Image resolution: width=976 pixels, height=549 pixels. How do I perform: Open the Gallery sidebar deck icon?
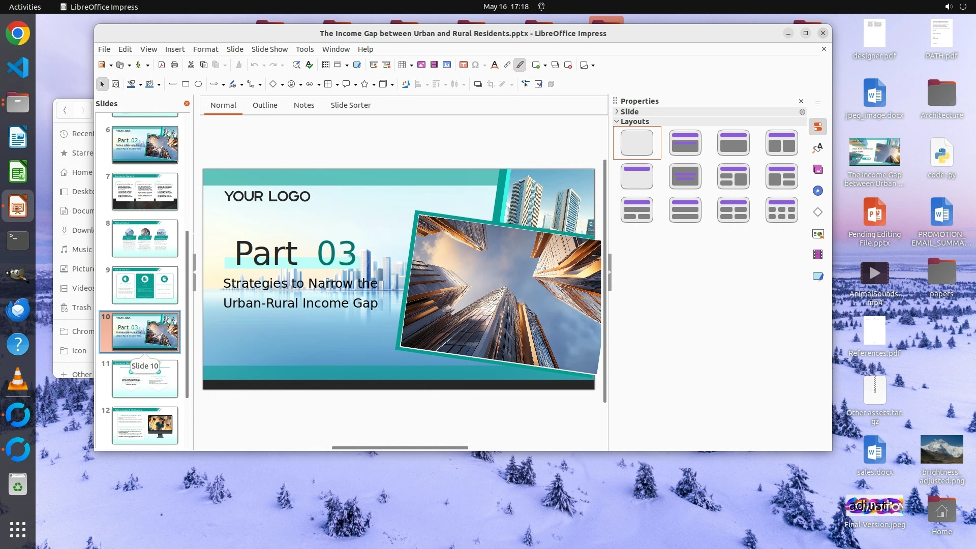[x=817, y=169]
